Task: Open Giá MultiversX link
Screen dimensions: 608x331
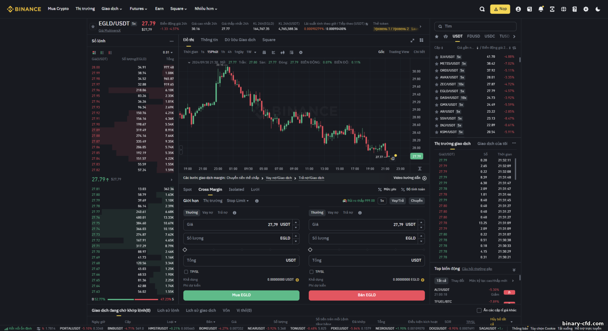Action: 109,30
